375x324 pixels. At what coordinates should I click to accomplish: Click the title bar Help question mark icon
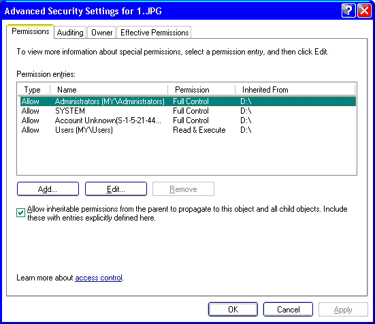point(348,11)
